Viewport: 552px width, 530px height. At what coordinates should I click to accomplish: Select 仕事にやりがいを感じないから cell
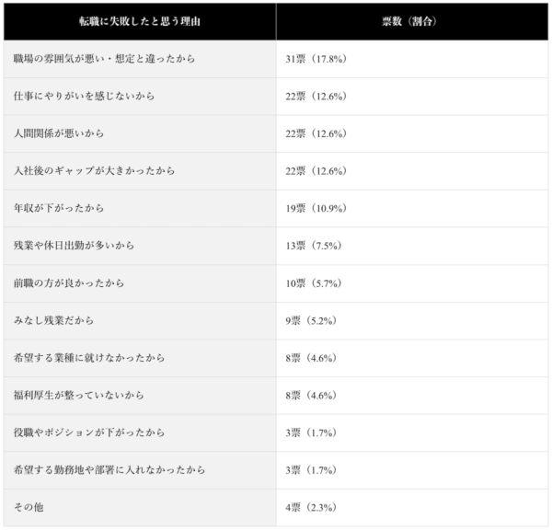(140, 96)
